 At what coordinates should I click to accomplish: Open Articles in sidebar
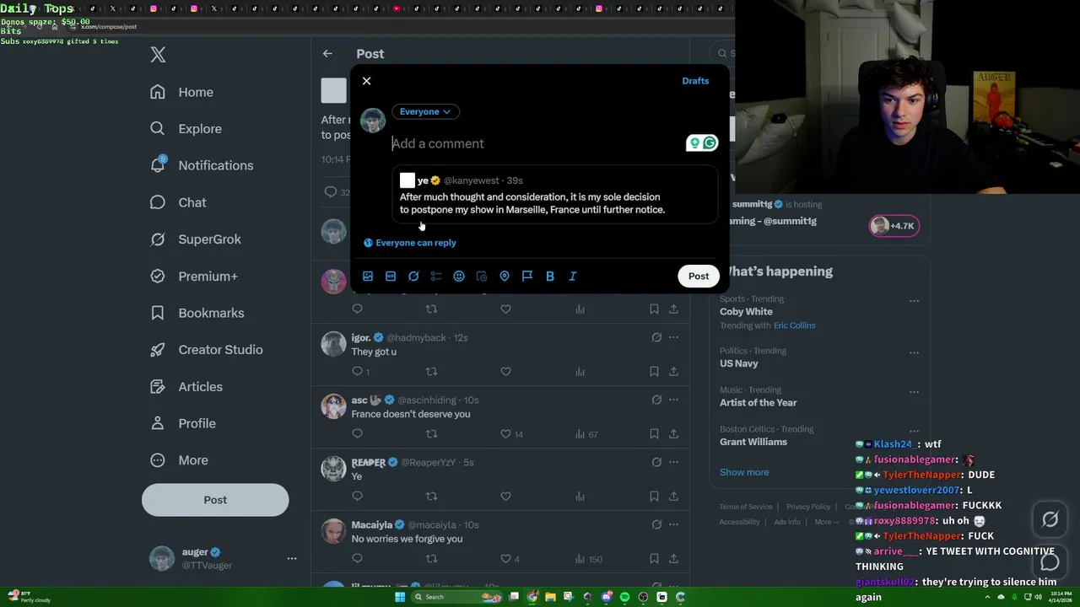(x=186, y=386)
